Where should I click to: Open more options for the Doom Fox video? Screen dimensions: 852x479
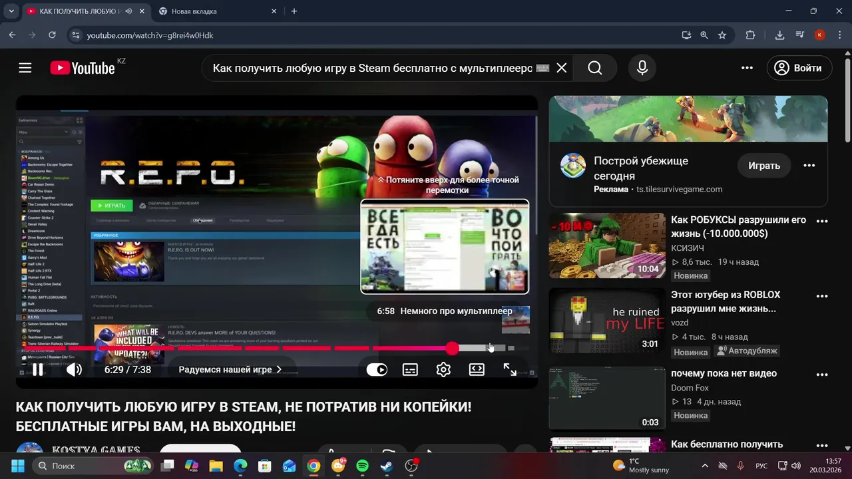(822, 375)
